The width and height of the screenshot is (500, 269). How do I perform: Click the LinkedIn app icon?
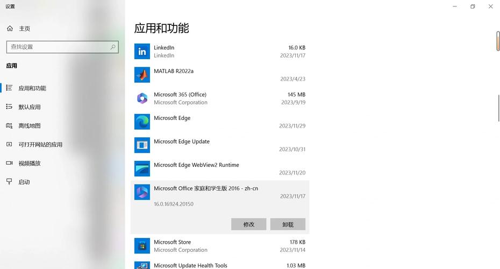tap(142, 51)
